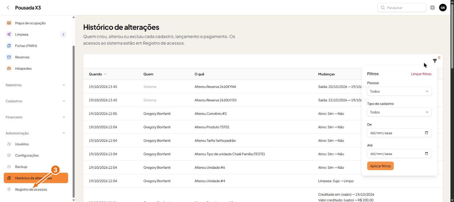
Task: Click the Configurações gear icon
Action: pyautogui.click(x=9, y=155)
